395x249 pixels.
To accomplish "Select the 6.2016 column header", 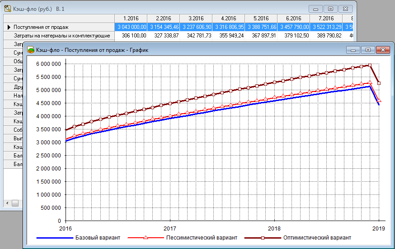I will point(293,18).
